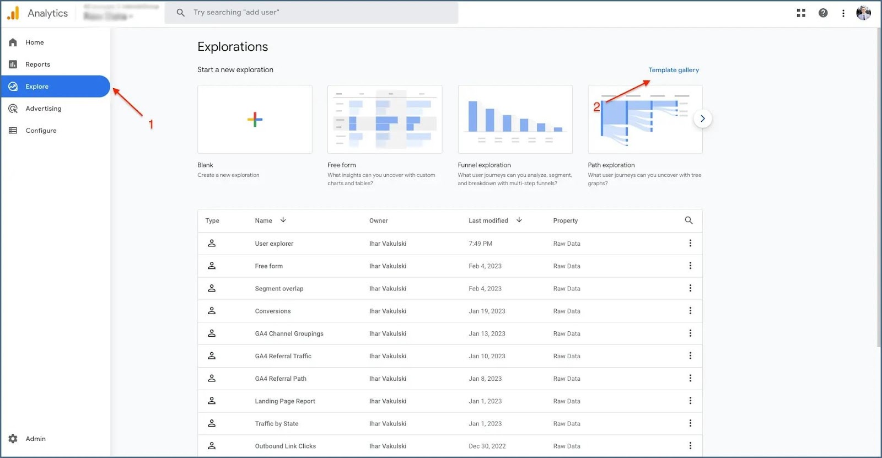Open the Help question mark icon
882x458 pixels.
(x=823, y=13)
